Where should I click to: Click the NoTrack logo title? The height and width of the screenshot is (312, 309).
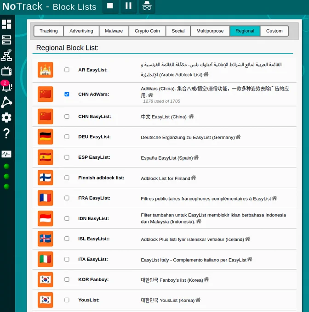point(23,6)
